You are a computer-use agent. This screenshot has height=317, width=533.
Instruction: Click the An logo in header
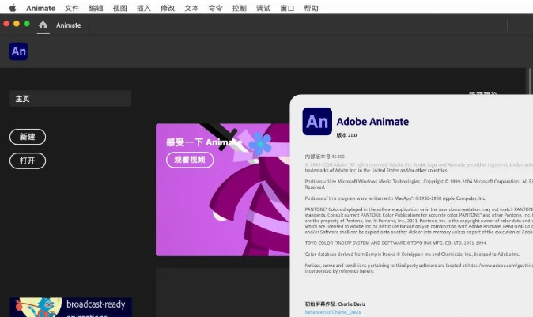(19, 51)
